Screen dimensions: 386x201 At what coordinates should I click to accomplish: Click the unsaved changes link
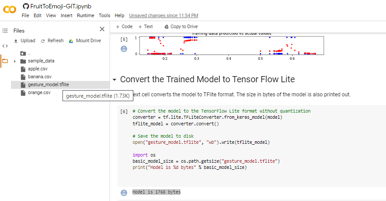pos(163,15)
